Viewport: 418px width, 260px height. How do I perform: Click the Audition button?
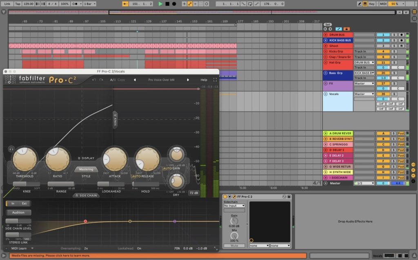tap(18, 212)
